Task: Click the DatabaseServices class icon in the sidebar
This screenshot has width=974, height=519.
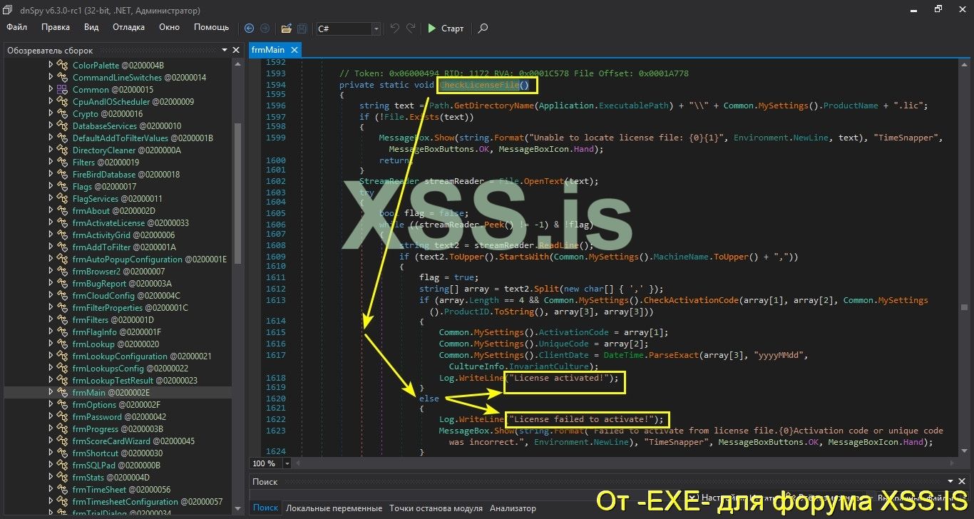Action: [x=63, y=125]
